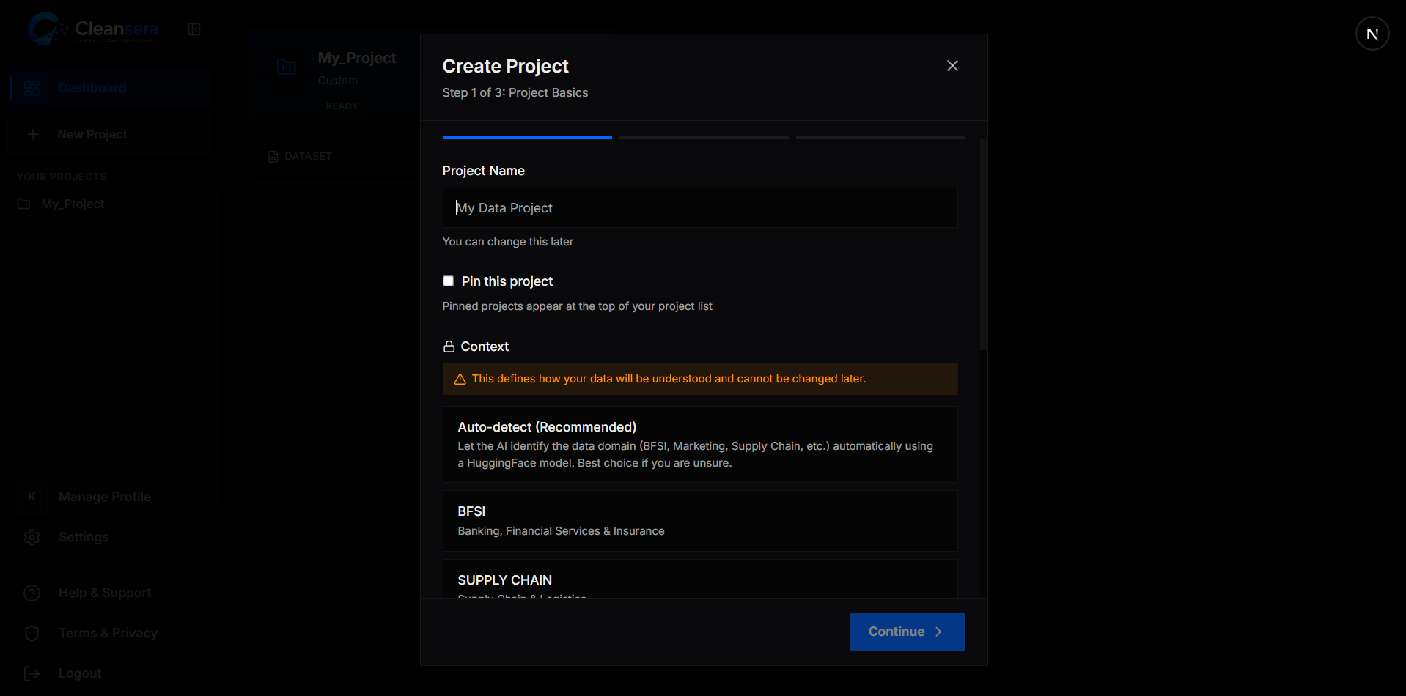Viewport: 1406px width, 696px height.
Task: Open the user avatar N menu
Action: click(x=1372, y=34)
